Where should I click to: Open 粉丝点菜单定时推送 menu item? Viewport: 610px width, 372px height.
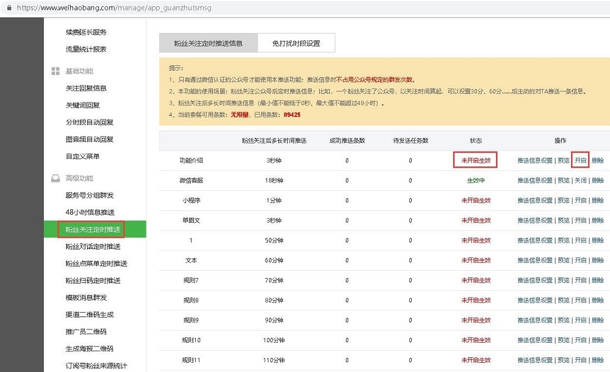96,263
